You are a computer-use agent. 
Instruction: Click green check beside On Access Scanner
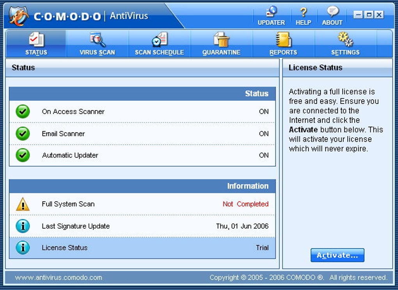[23, 112]
